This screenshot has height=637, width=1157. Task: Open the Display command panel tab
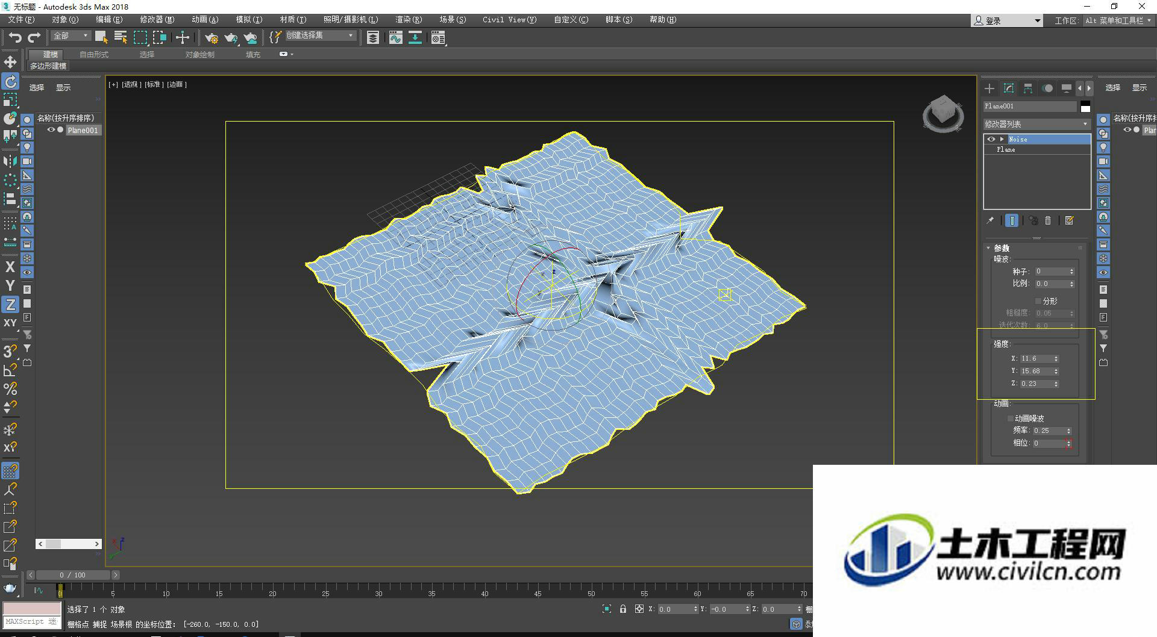(x=1067, y=89)
